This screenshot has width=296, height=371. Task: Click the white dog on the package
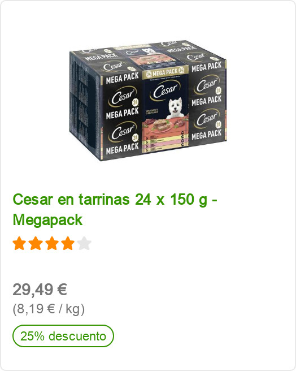(x=176, y=109)
